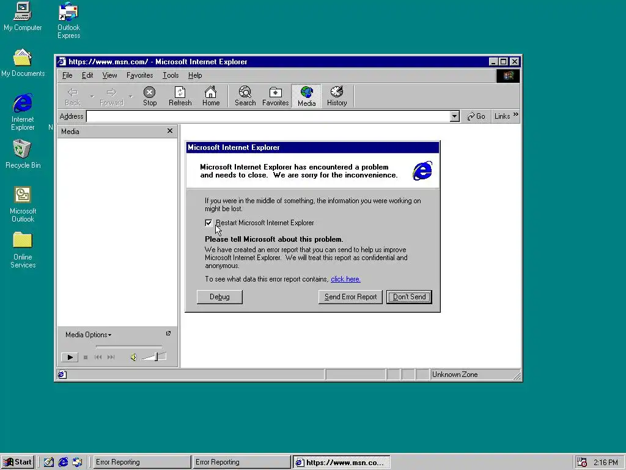Image resolution: width=626 pixels, height=470 pixels.
Task: Switch to the msn.com taskbar button
Action: click(x=341, y=463)
